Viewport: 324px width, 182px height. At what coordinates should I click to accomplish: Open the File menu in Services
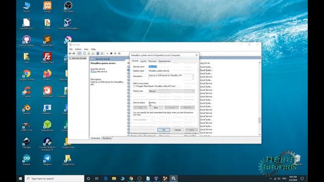pyautogui.click(x=71, y=49)
